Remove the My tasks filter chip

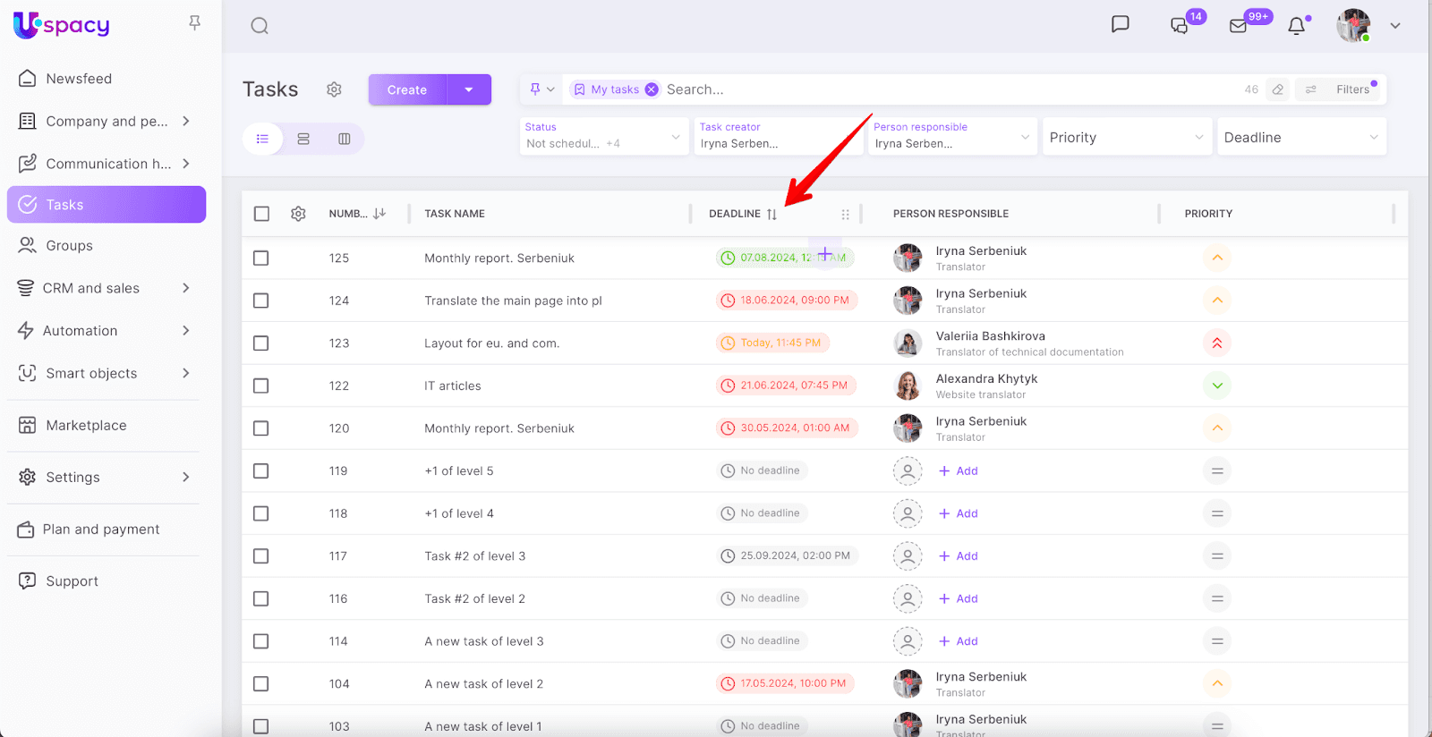(x=652, y=89)
